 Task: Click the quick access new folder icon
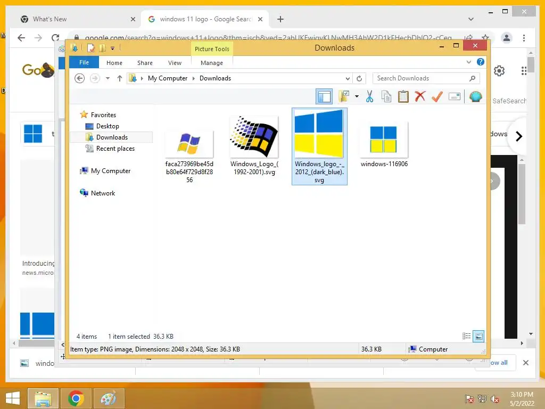[x=102, y=48]
